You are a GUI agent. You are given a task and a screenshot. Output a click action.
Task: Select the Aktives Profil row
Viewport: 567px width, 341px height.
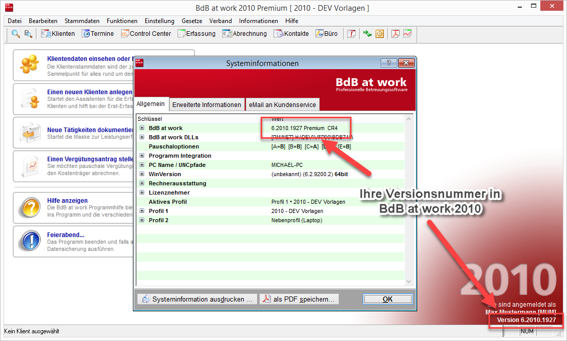(x=270, y=202)
